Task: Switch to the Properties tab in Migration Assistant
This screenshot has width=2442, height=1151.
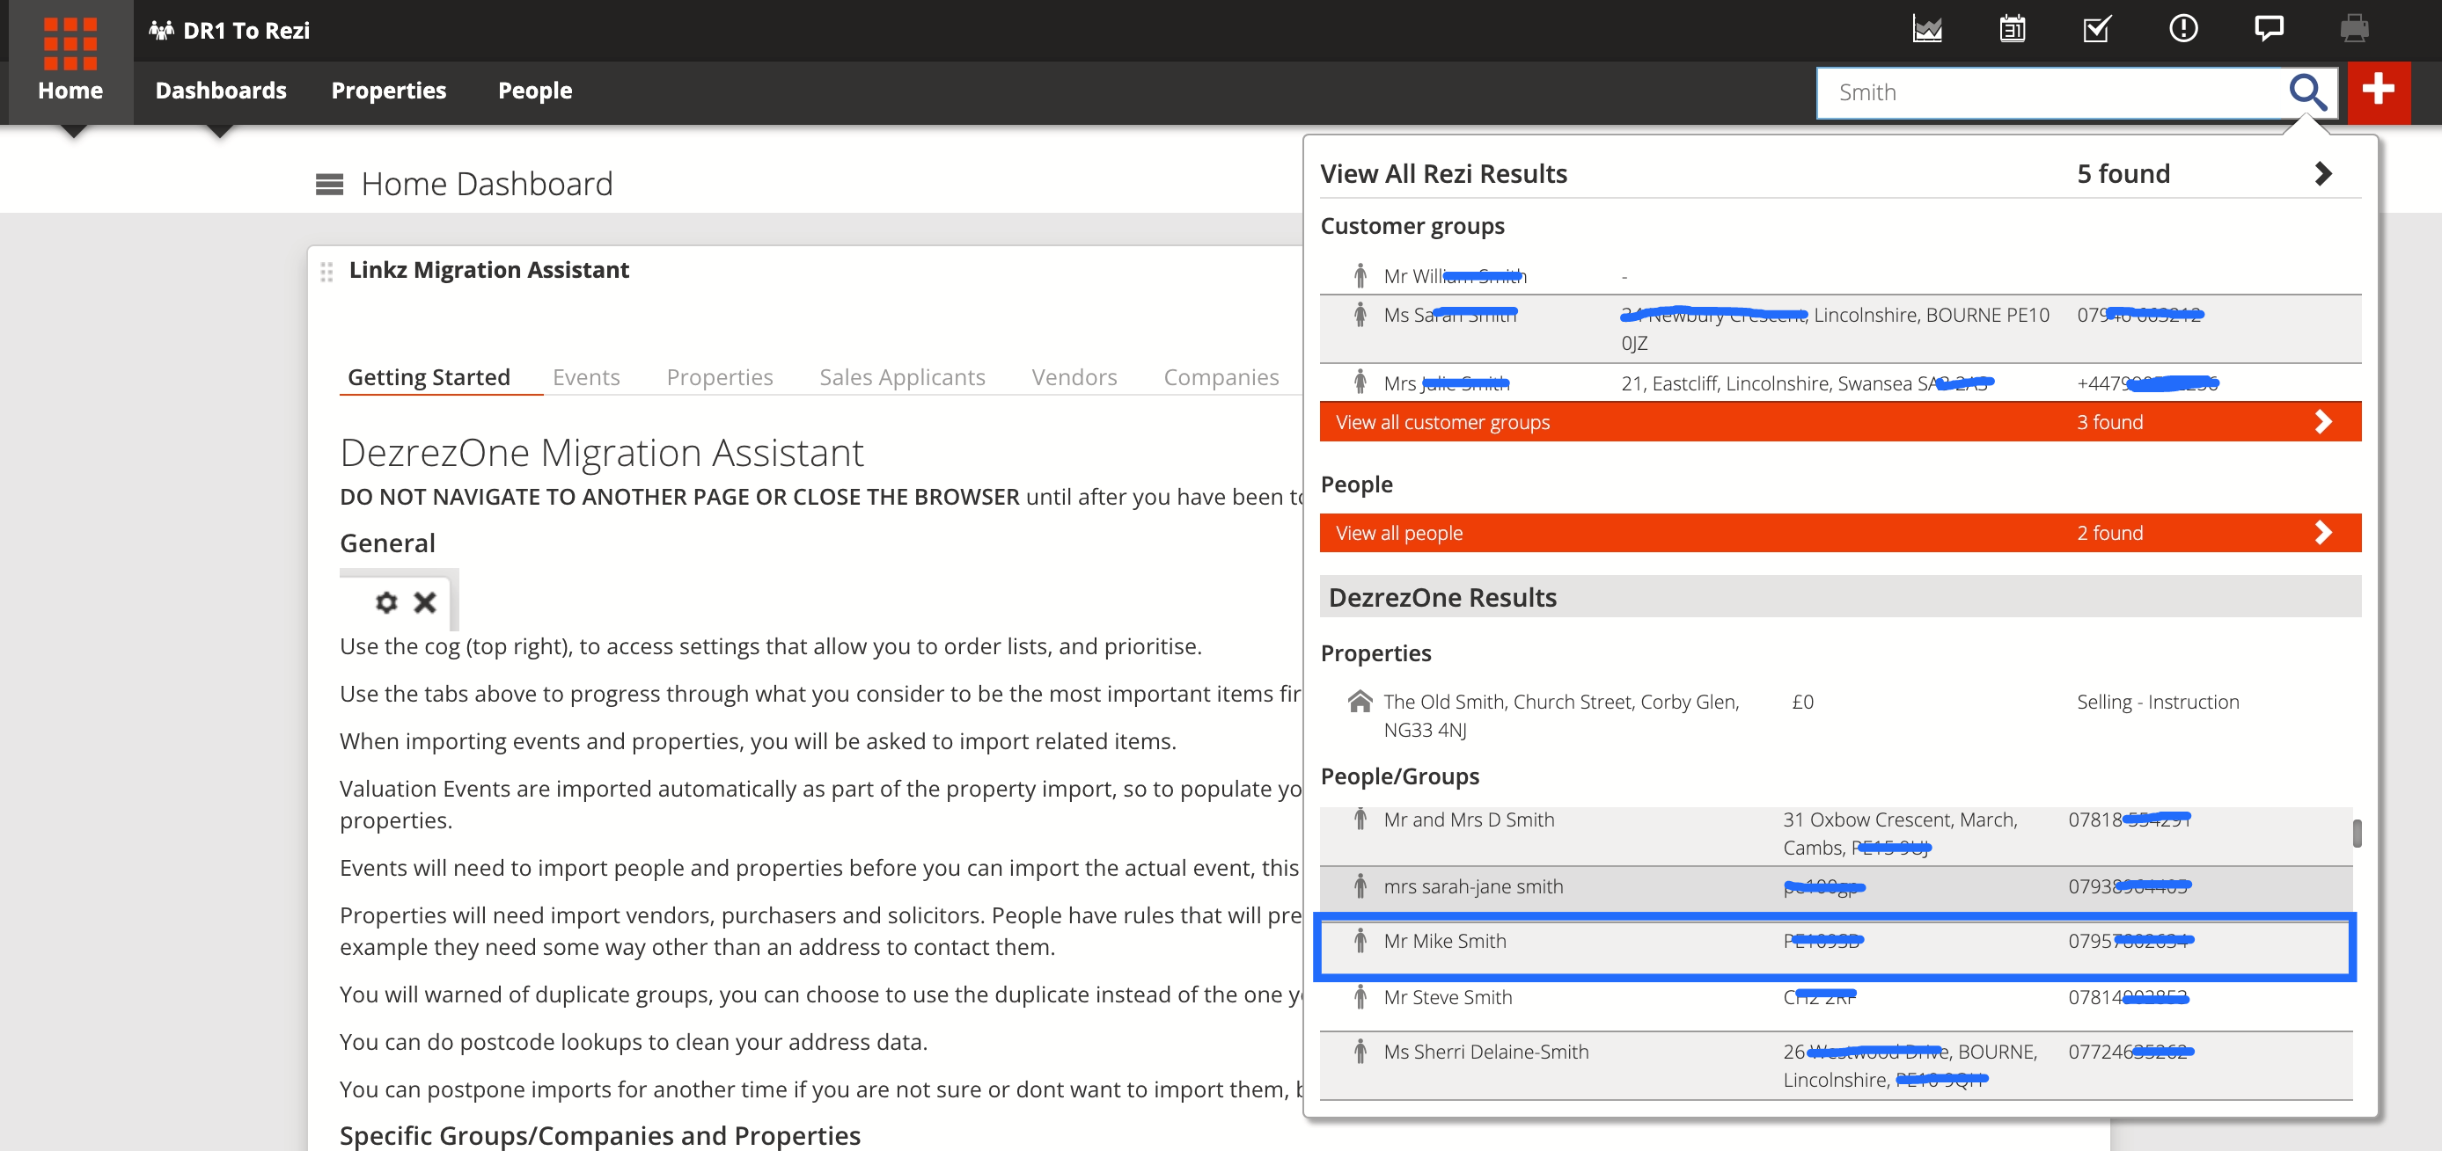Action: click(x=720, y=377)
